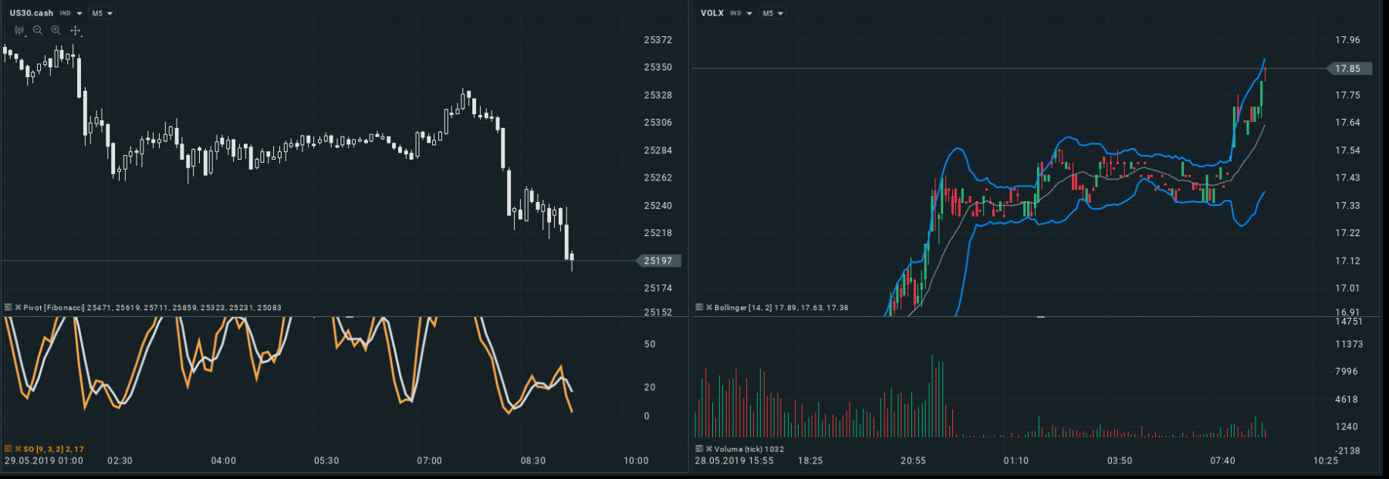Image resolution: width=1389 pixels, height=479 pixels.
Task: Click the 10:00 time label on US30 chart
Action: pos(637,460)
